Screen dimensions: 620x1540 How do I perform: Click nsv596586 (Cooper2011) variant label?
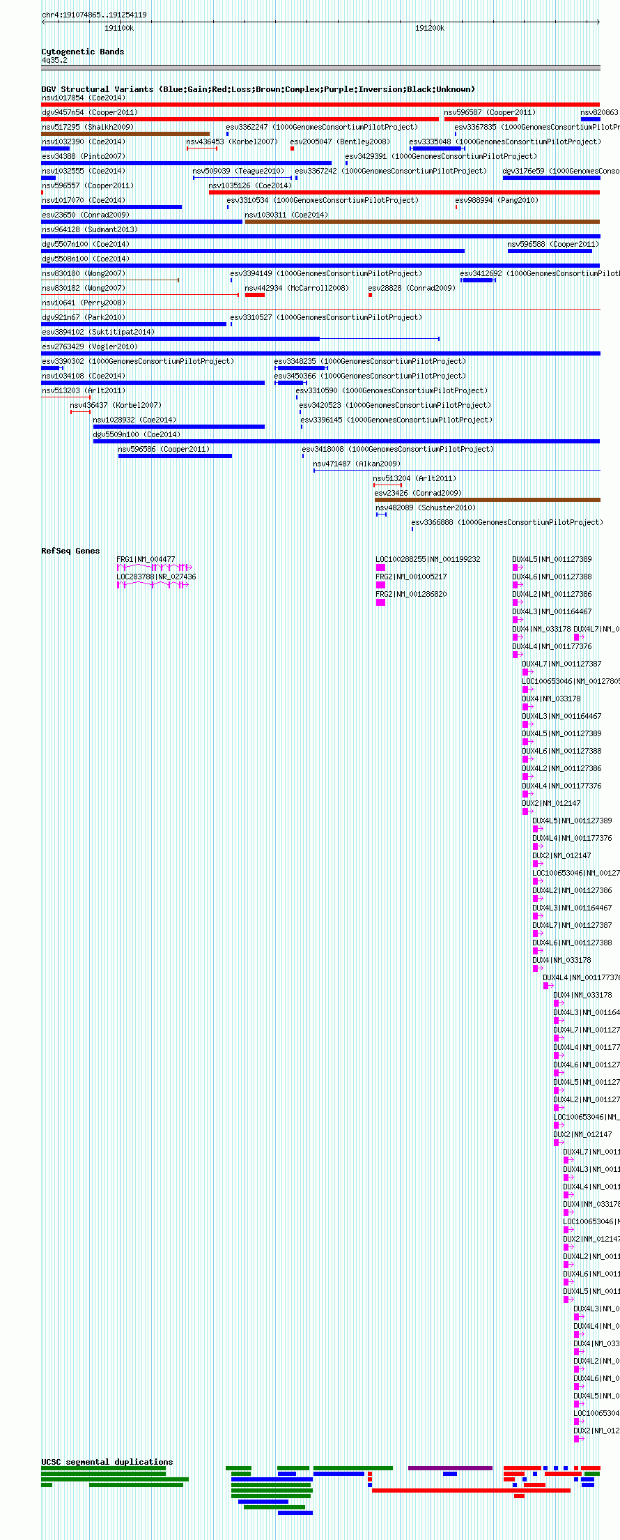[164, 449]
